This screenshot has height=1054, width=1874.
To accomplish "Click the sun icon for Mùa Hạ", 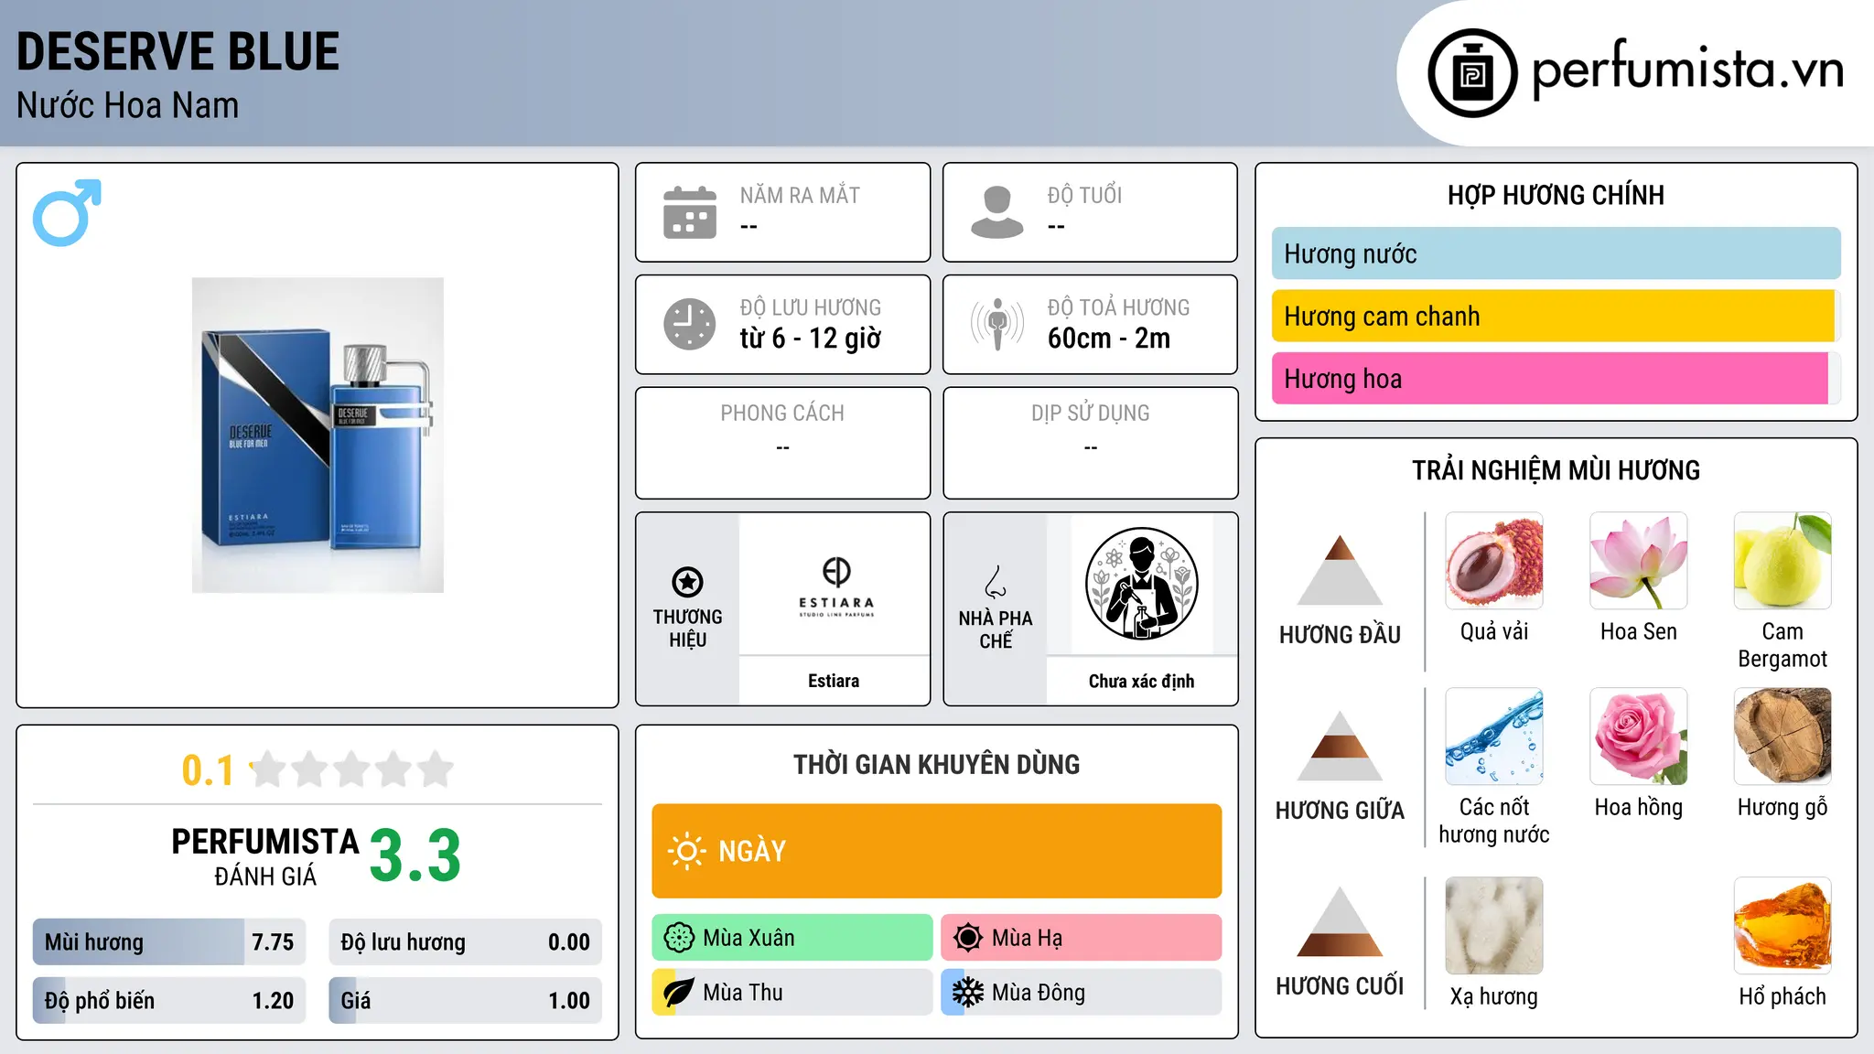I will [x=968, y=938].
